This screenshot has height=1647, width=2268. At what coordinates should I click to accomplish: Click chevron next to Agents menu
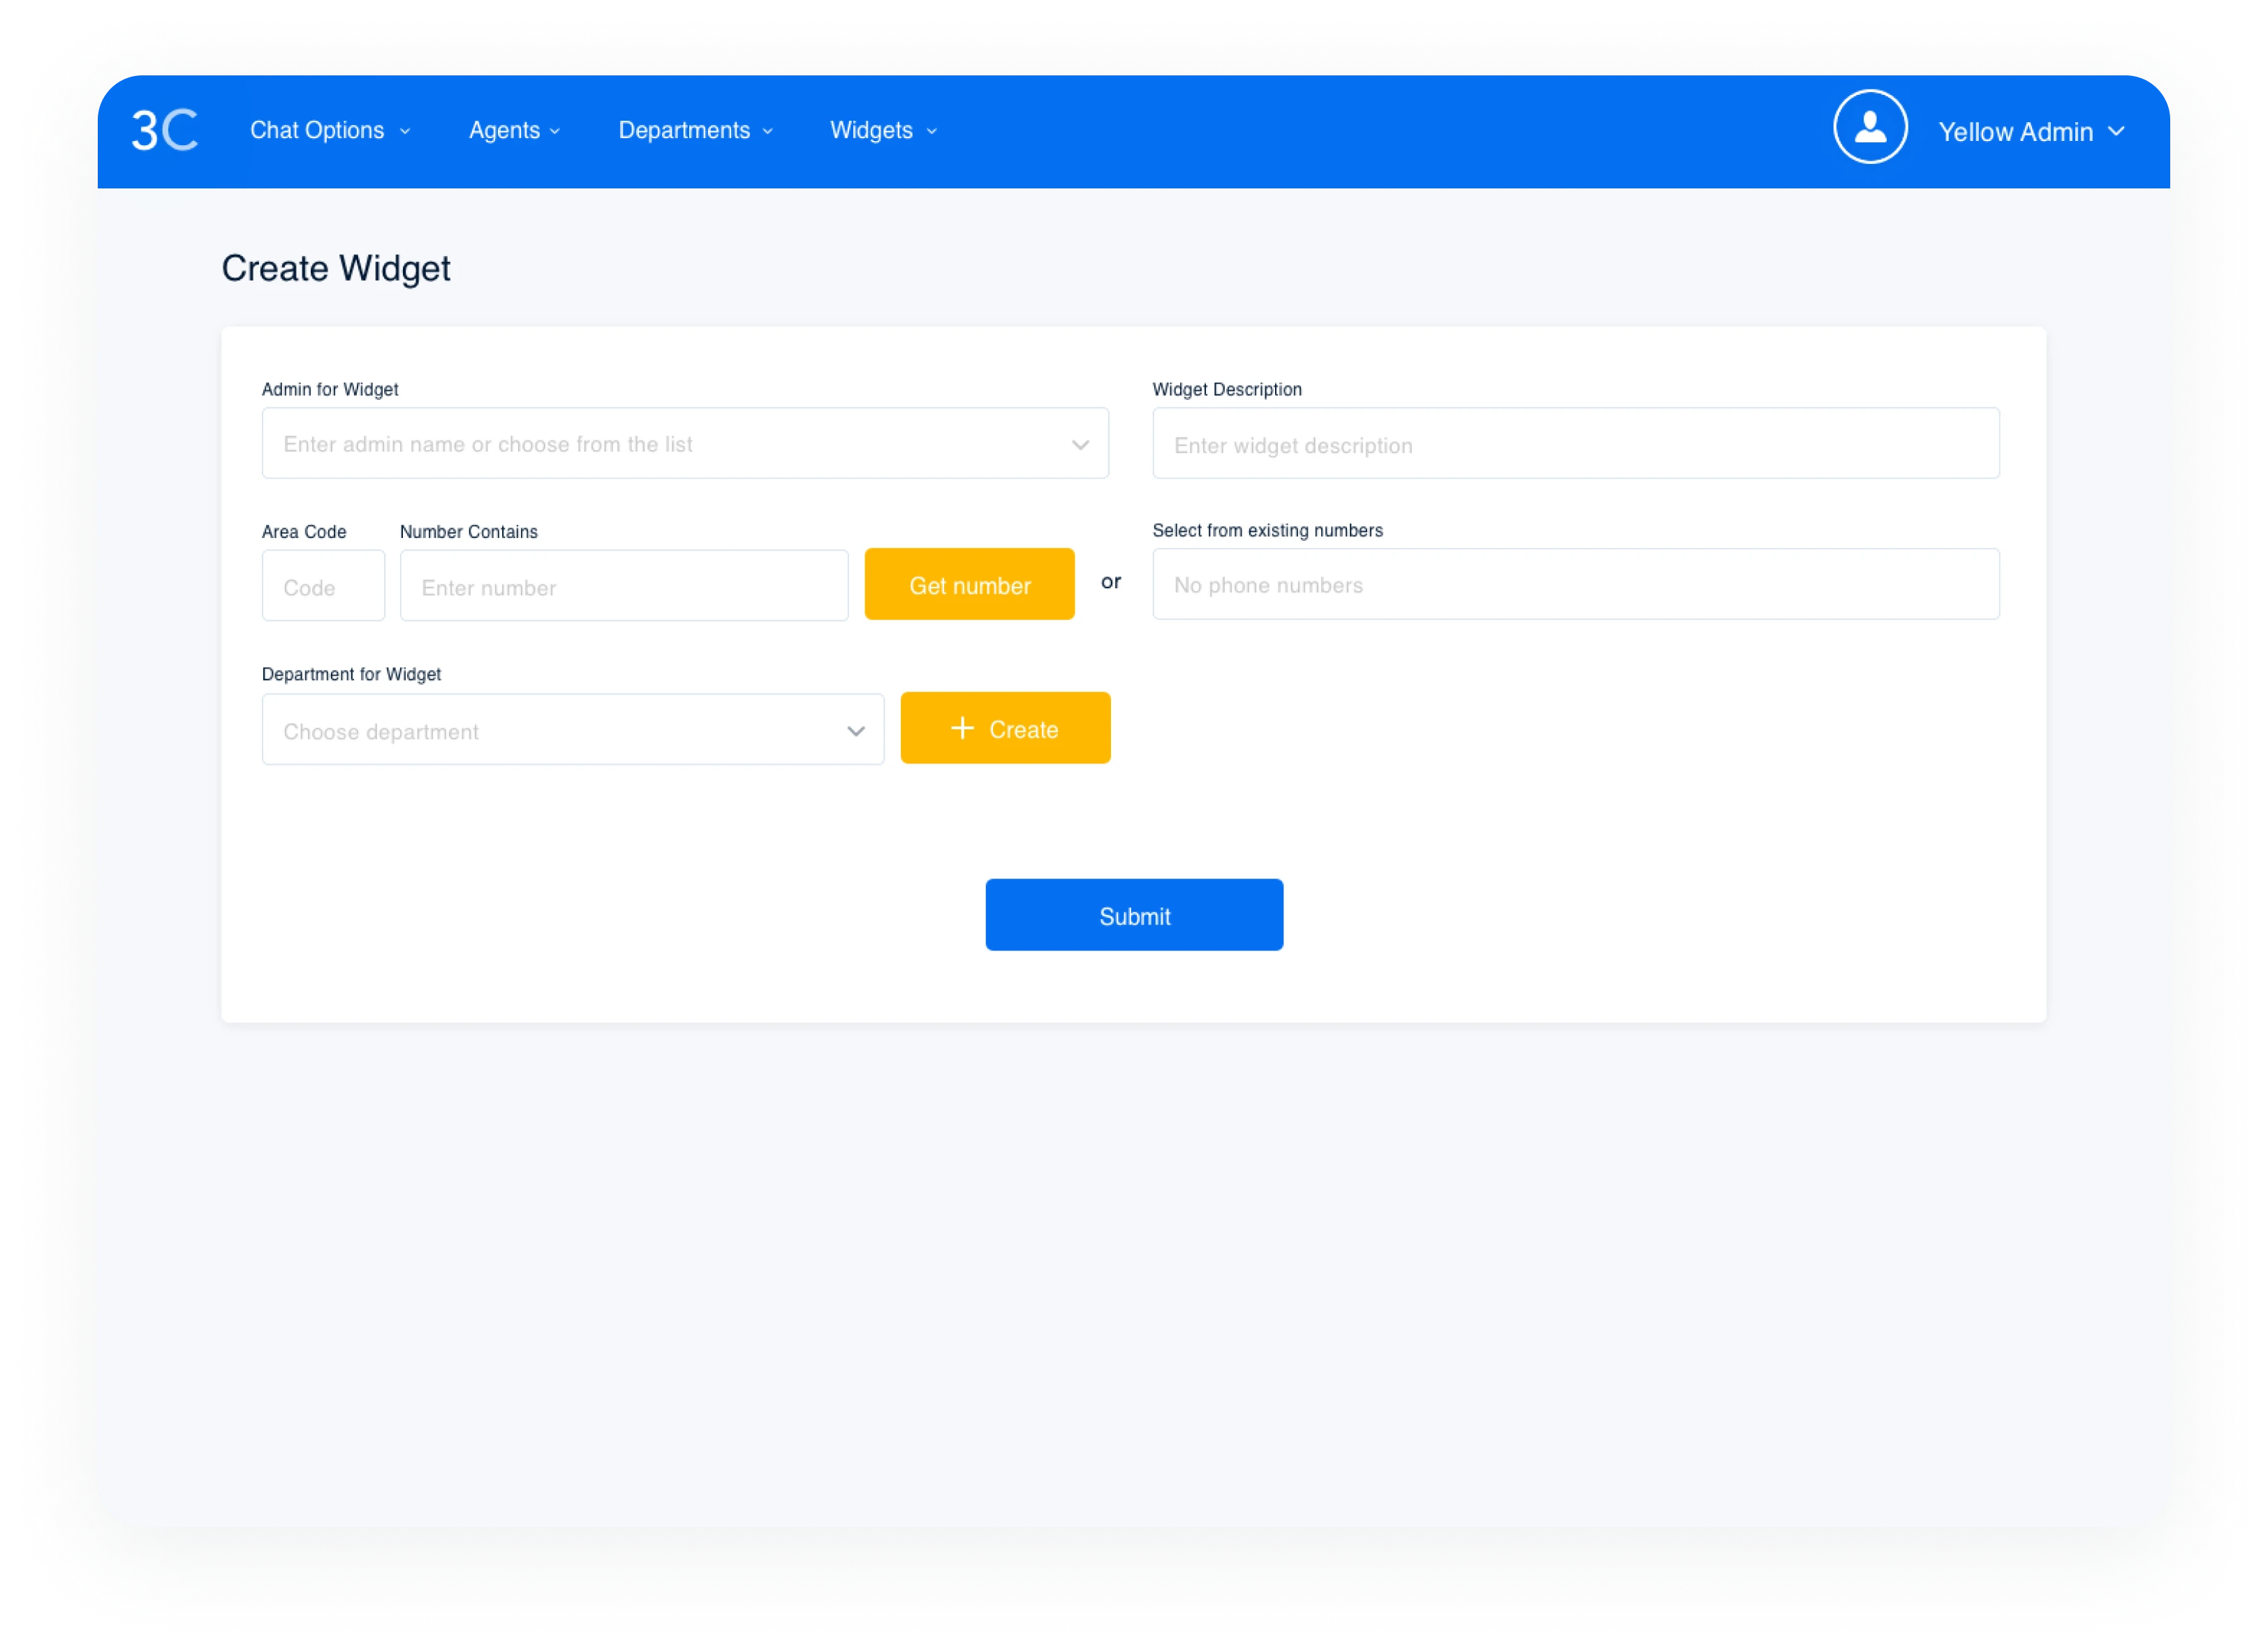tap(555, 131)
